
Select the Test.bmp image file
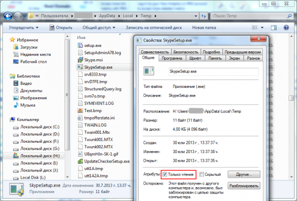(93, 111)
